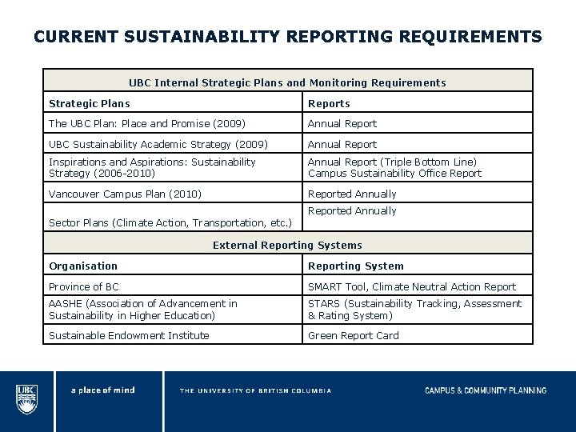
Task: Select the Reporting System column header
Action: 418,265
